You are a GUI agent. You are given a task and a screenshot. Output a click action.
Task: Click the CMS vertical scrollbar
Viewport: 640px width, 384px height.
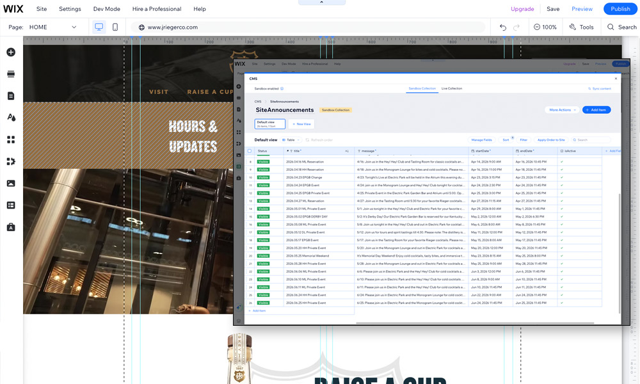(x=620, y=253)
